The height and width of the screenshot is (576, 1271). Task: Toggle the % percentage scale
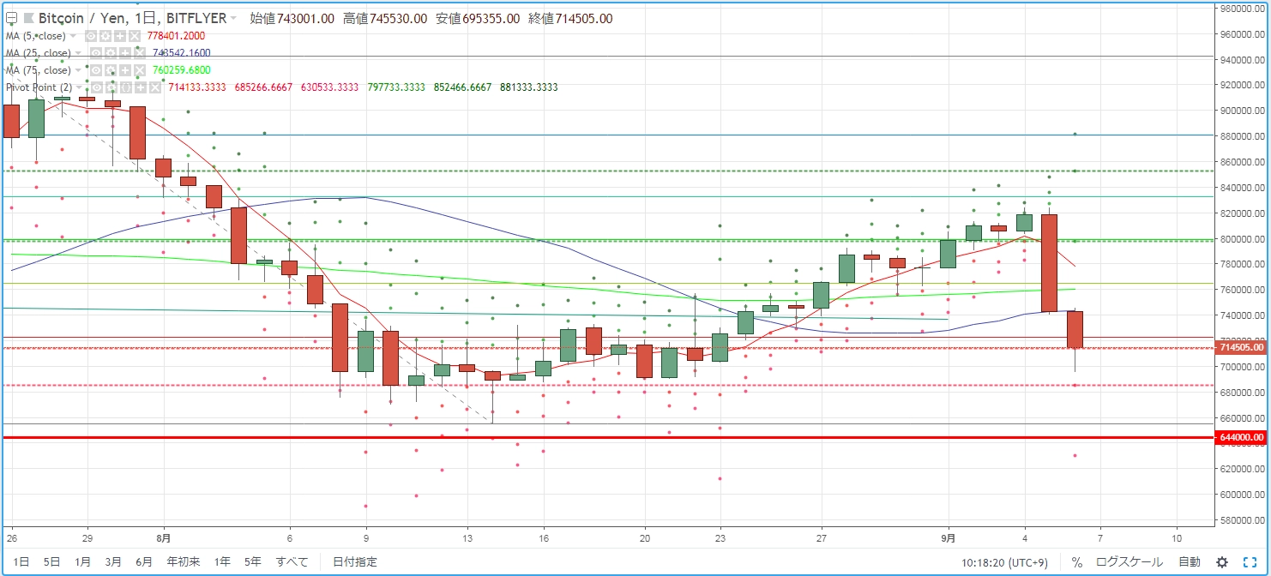(1077, 562)
